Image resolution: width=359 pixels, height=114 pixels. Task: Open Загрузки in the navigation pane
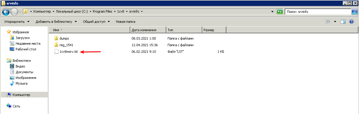click(23, 38)
